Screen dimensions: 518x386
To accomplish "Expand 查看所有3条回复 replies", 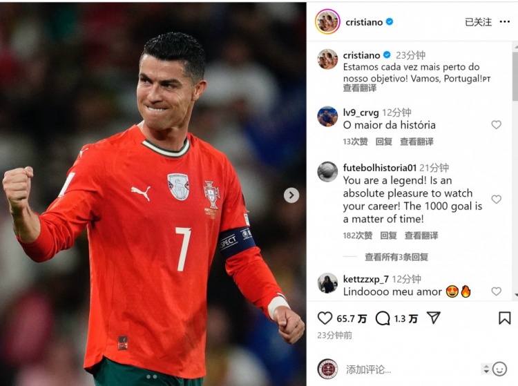I will point(396,257).
